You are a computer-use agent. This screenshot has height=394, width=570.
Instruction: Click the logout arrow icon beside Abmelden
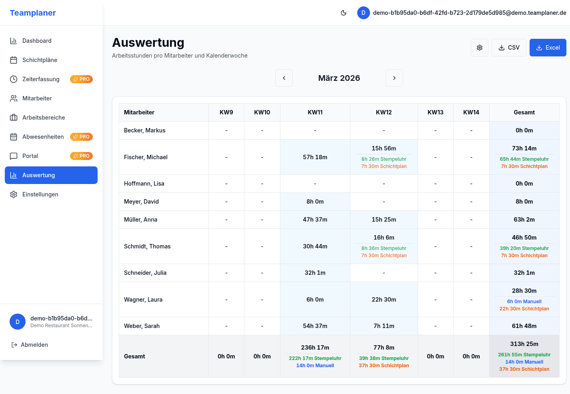coord(13,344)
